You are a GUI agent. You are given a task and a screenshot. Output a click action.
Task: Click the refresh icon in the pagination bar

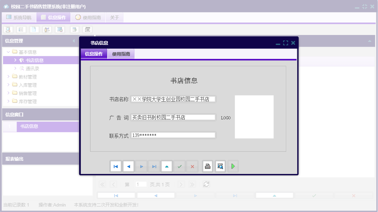(x=206, y=184)
